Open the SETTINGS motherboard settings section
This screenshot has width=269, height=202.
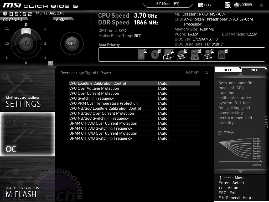(x=27, y=89)
